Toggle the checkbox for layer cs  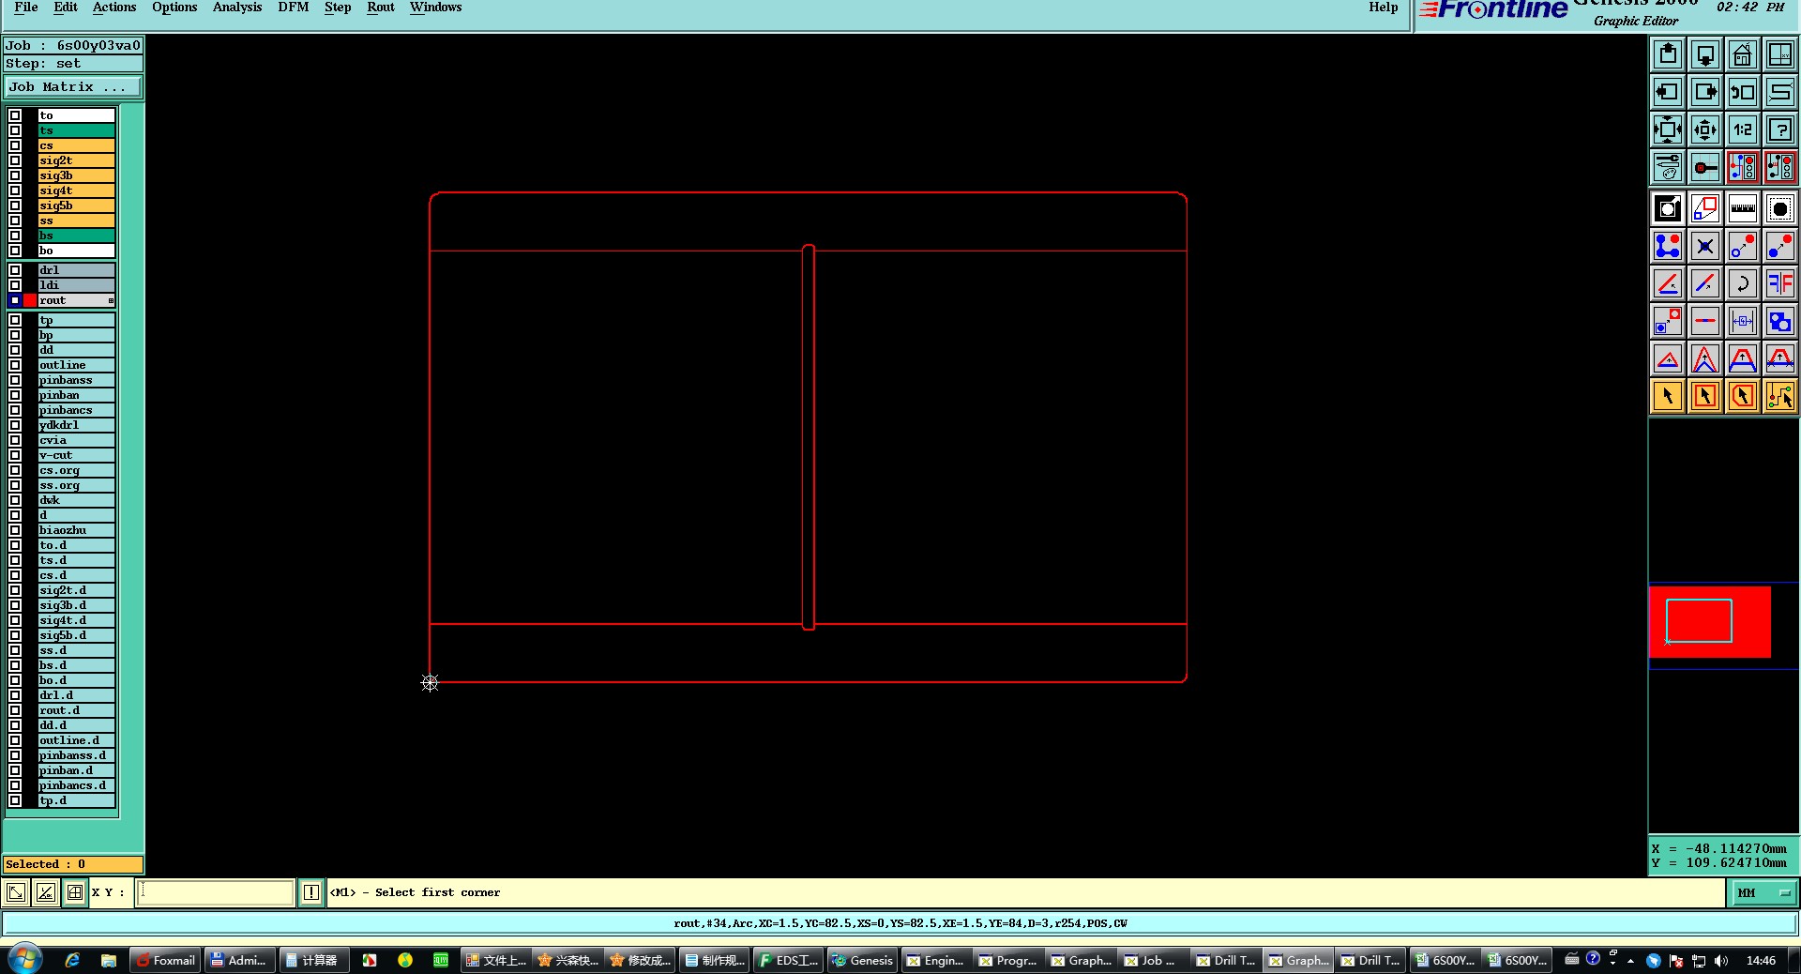tap(15, 145)
